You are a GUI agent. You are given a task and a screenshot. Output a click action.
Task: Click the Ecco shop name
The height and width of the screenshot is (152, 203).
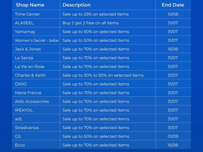pos(20,145)
